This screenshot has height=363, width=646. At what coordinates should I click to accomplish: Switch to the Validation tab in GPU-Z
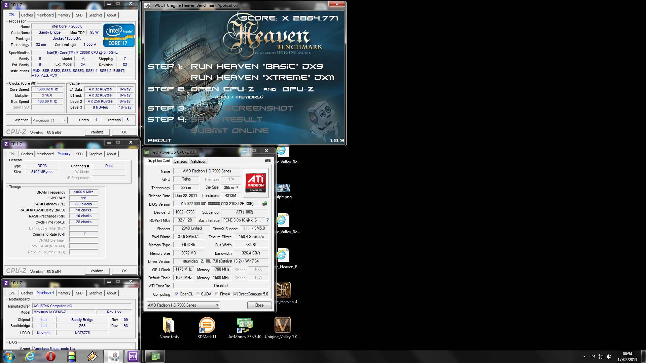pyautogui.click(x=199, y=161)
